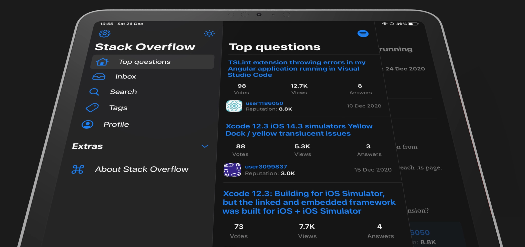The image size is (525, 247).
Task: Select user3099837 purple avatar thumbnail
Action: (x=232, y=169)
